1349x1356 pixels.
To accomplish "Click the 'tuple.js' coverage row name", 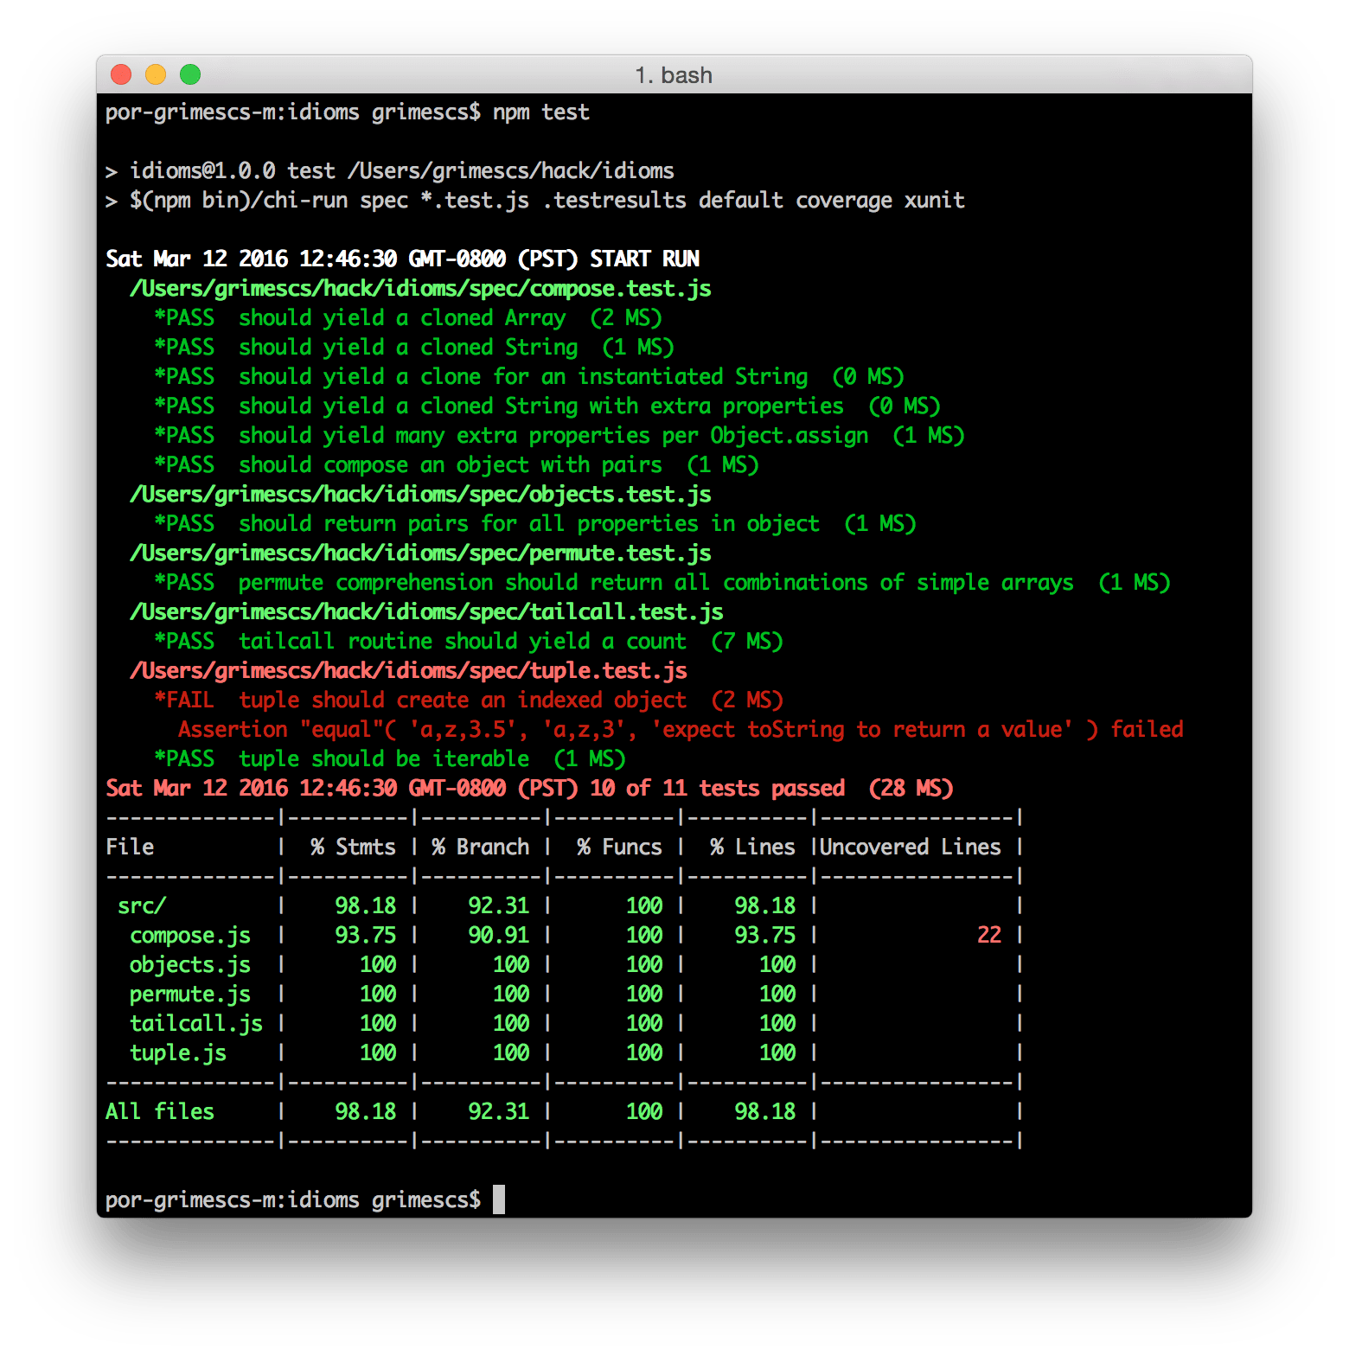I will click(178, 1053).
